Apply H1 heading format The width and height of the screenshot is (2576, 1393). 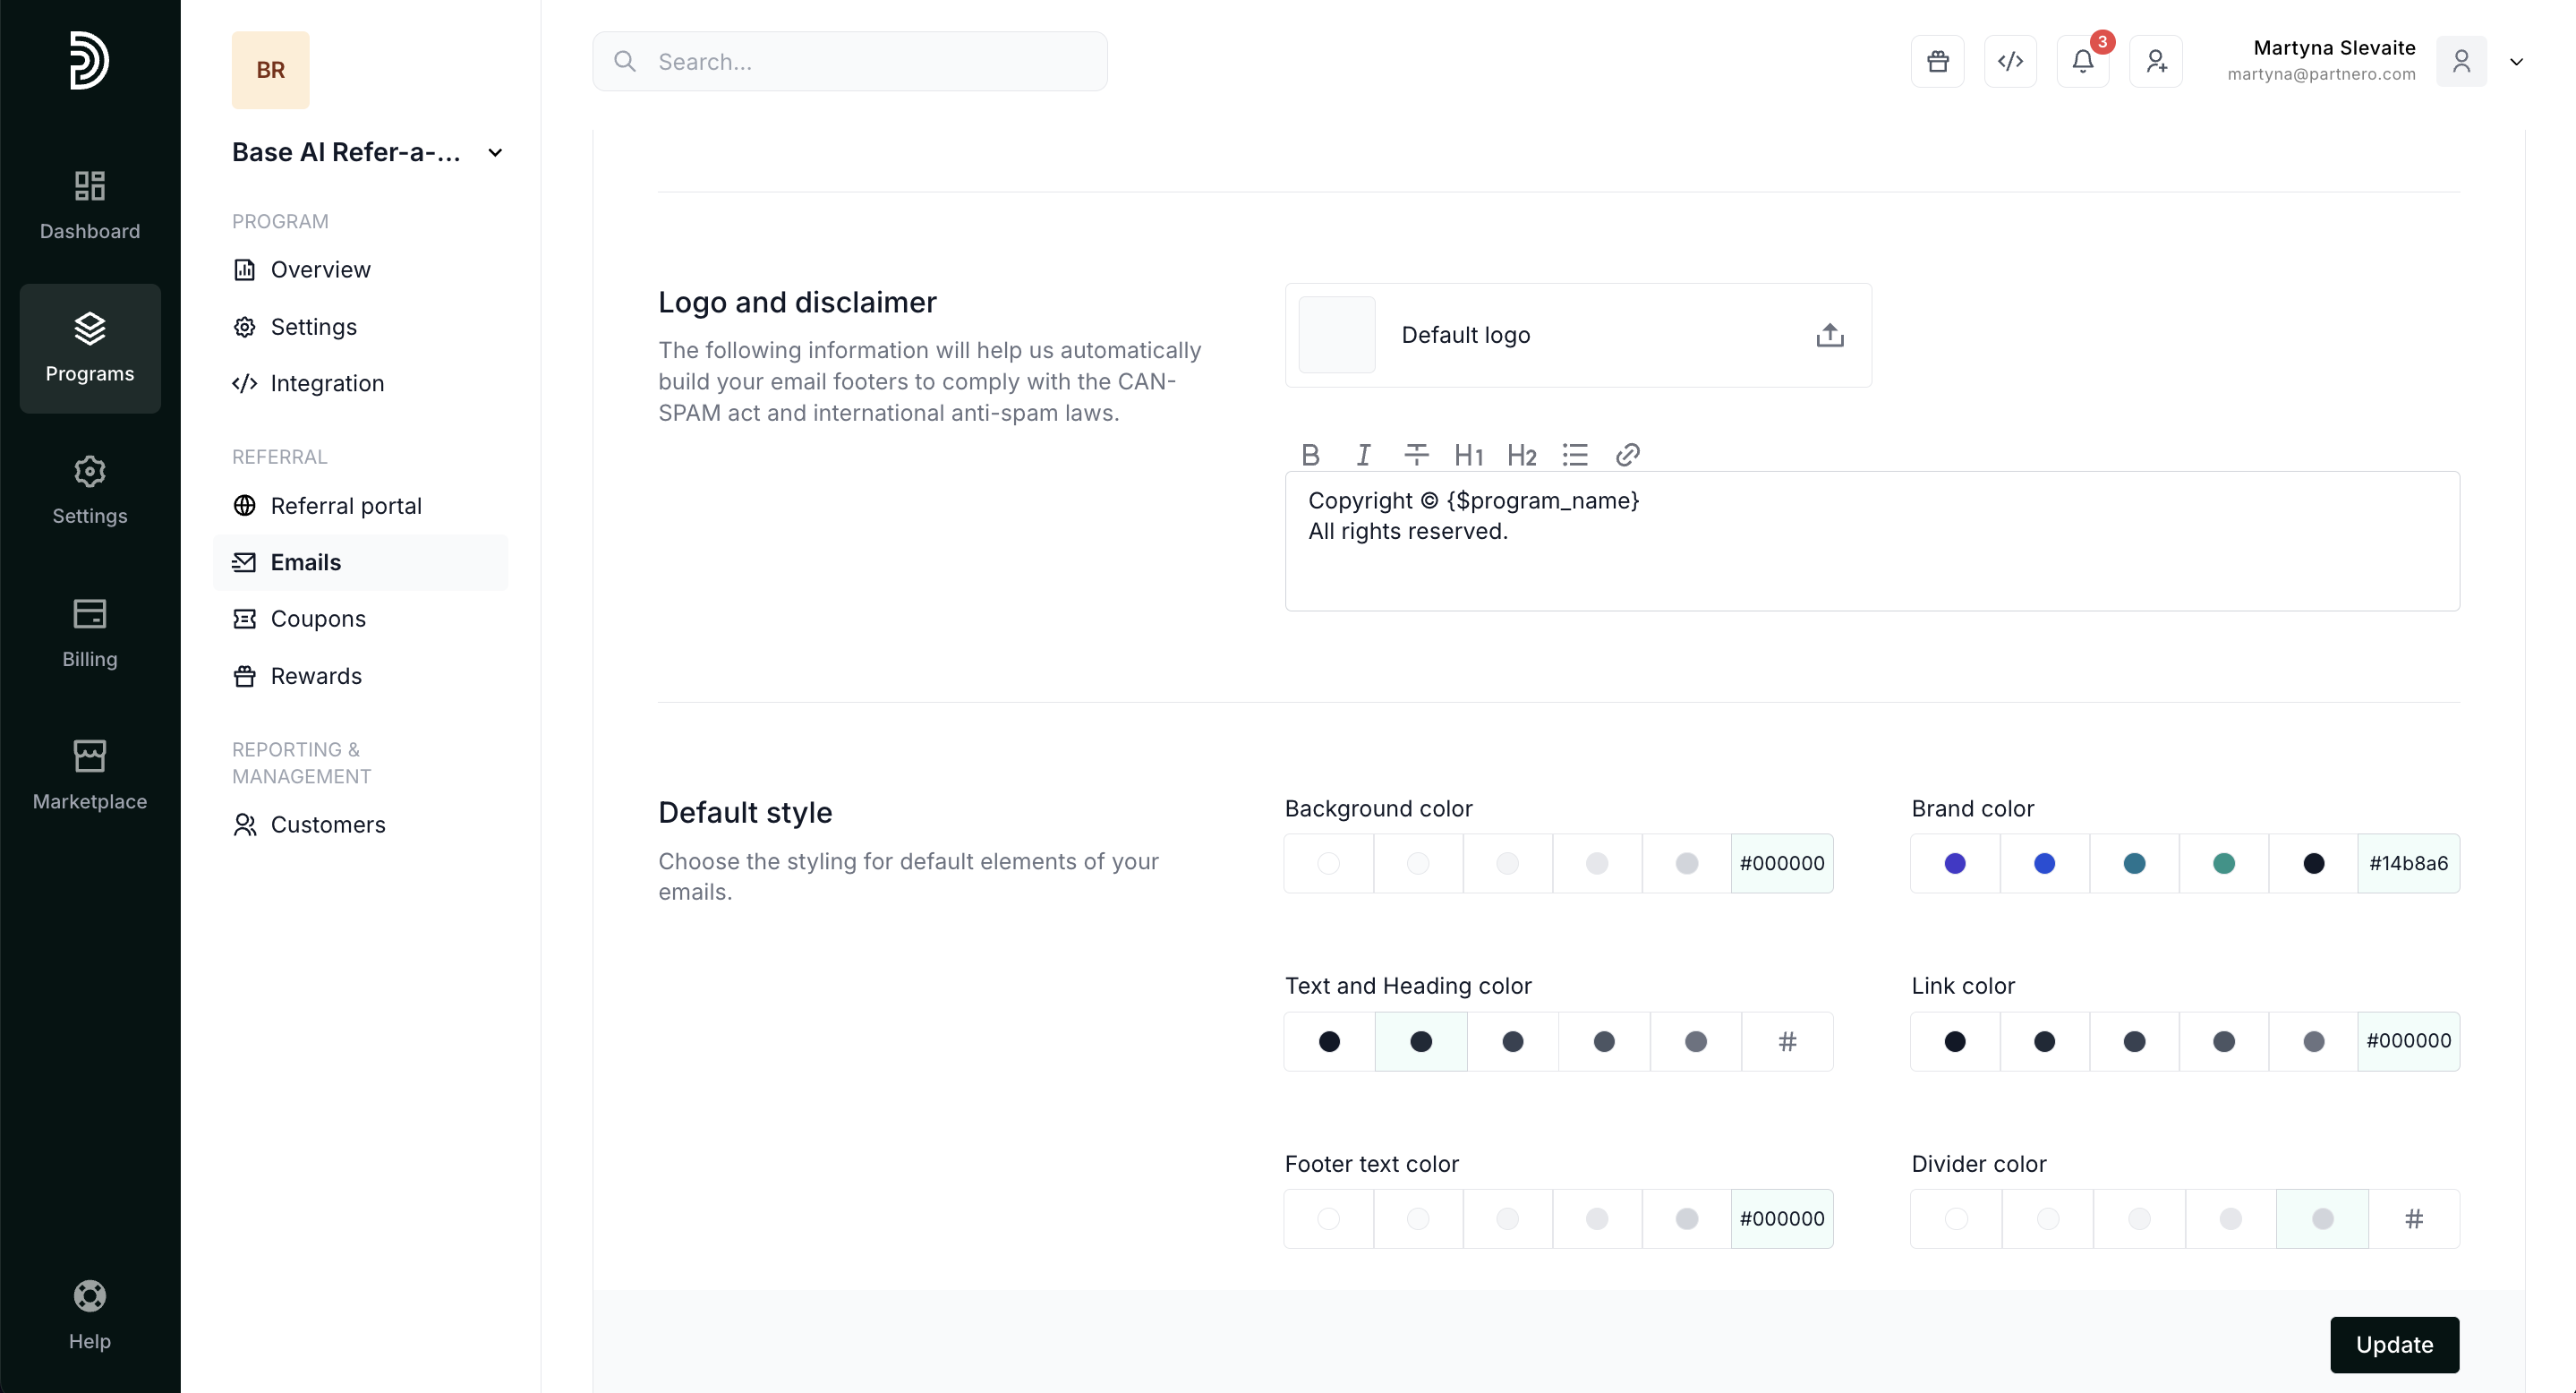1468,455
